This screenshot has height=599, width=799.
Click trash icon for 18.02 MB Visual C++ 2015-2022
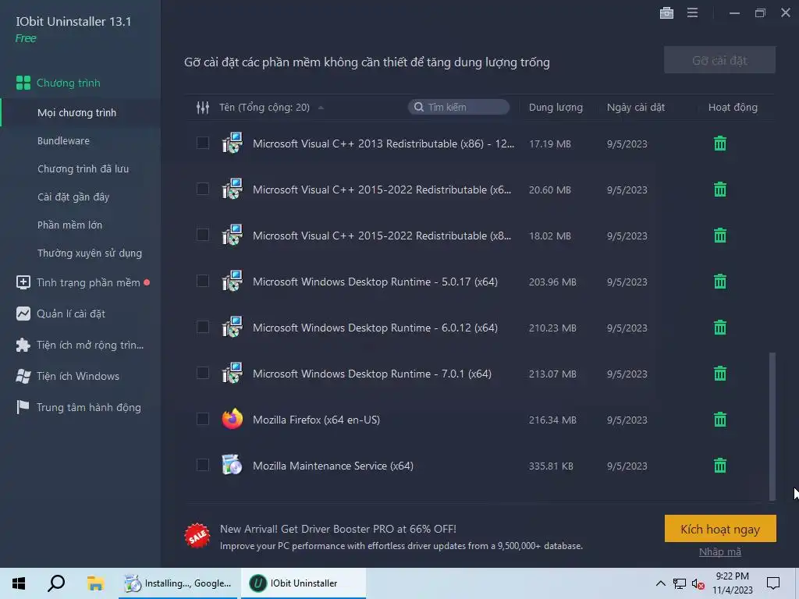click(719, 236)
